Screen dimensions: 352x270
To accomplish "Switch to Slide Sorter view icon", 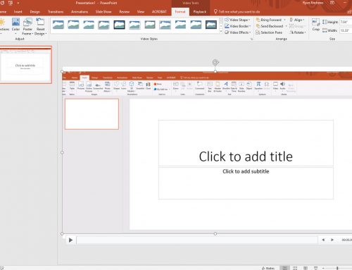I will point(295,268).
